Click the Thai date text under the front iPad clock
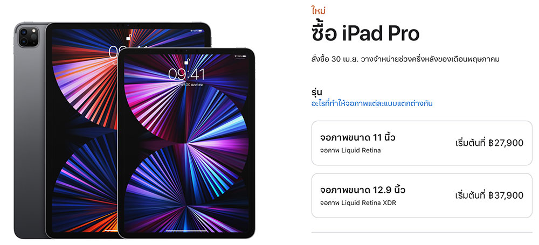The image size is (539, 245). tap(186, 84)
